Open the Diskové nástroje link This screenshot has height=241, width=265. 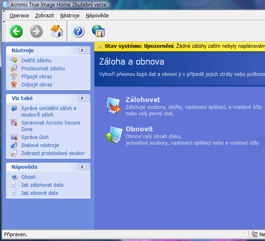point(40,145)
